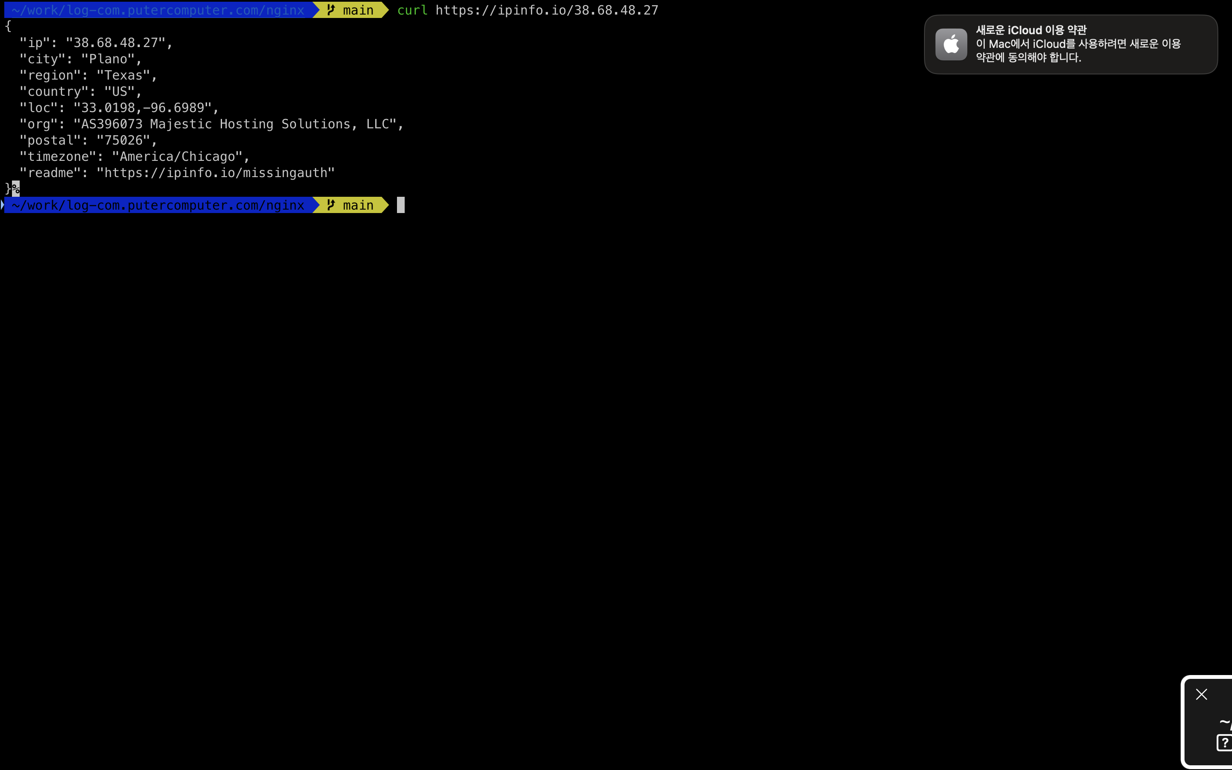Click the Apple icon in iCloud notification

[x=951, y=44]
